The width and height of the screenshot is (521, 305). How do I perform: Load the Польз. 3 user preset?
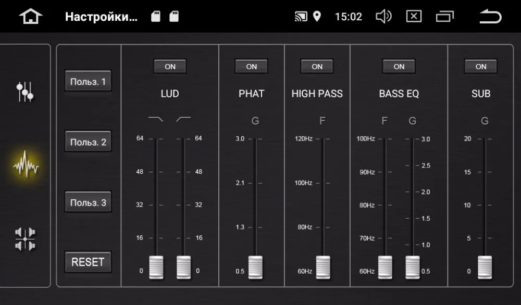coord(88,202)
